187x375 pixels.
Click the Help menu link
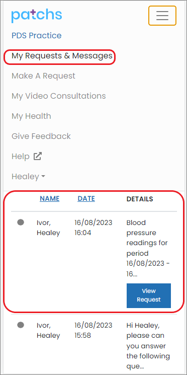(x=21, y=157)
